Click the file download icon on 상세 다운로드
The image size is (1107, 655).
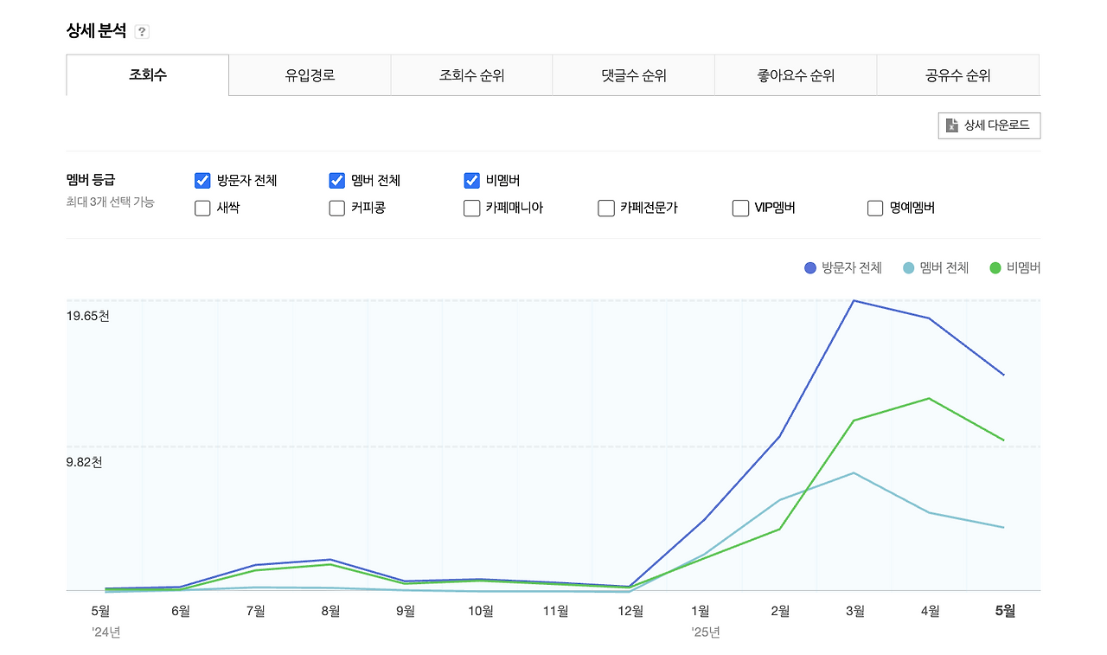point(951,125)
